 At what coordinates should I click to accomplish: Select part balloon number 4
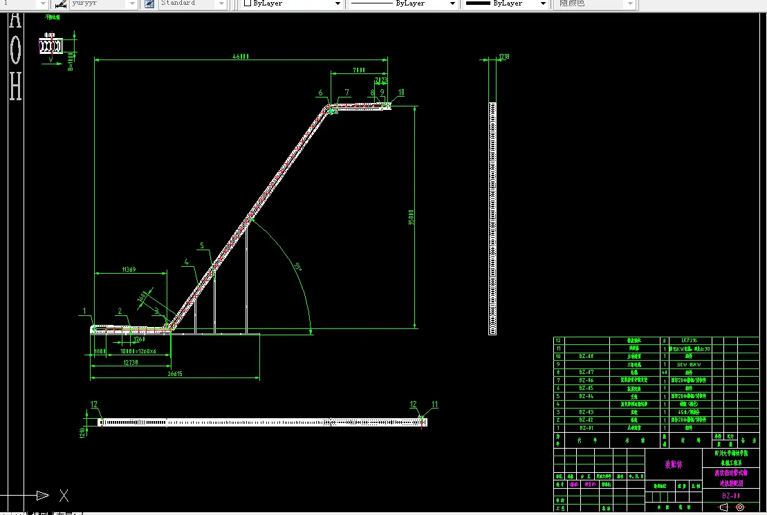coord(186,262)
